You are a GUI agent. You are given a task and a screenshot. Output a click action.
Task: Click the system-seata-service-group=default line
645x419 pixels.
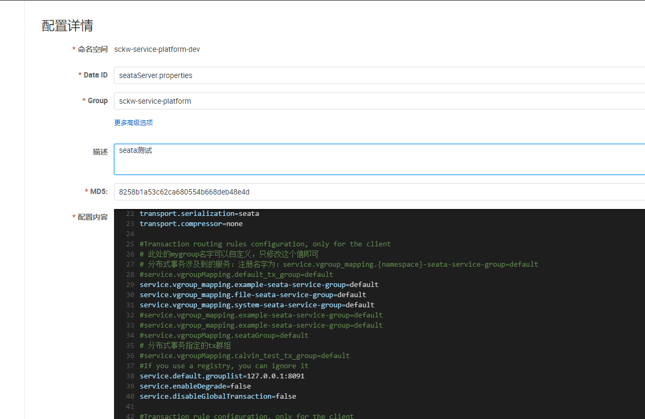(x=257, y=305)
